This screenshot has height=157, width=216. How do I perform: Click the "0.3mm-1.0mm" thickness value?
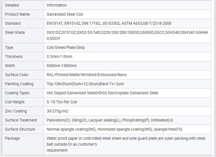tap(59, 57)
